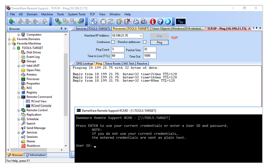This screenshot has width=268, height=168.
Task: Click the blue question mark help icon
Action: pyautogui.click(x=160, y=22)
